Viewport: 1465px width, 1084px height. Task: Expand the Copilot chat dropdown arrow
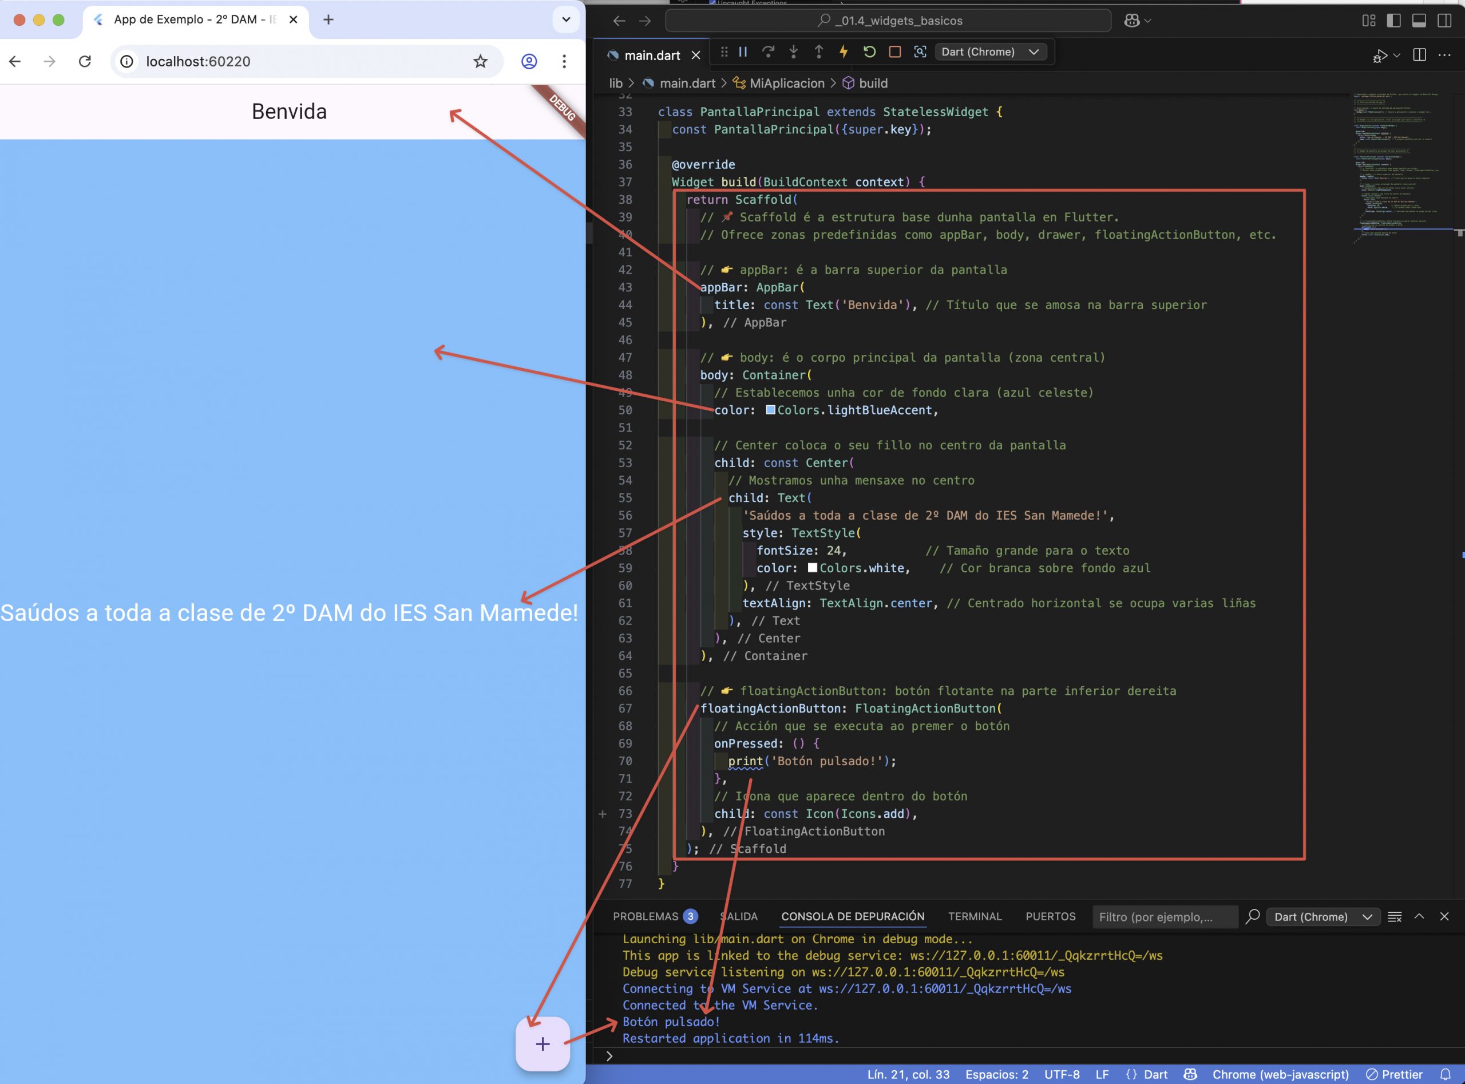[x=1147, y=21]
